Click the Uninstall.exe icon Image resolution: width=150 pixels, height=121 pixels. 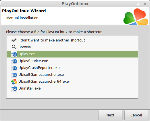point(14,88)
